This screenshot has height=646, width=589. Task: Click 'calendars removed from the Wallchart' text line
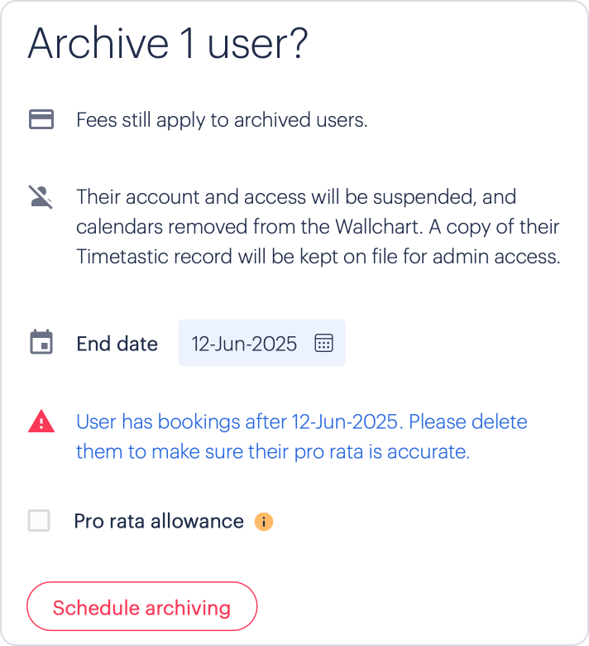click(x=318, y=227)
